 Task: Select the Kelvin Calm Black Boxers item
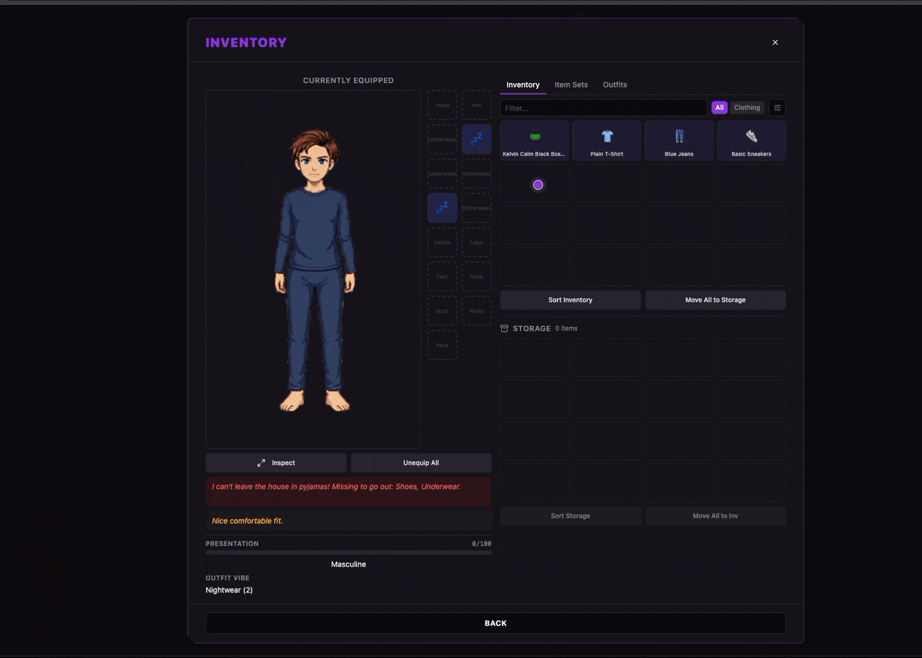[534, 140]
